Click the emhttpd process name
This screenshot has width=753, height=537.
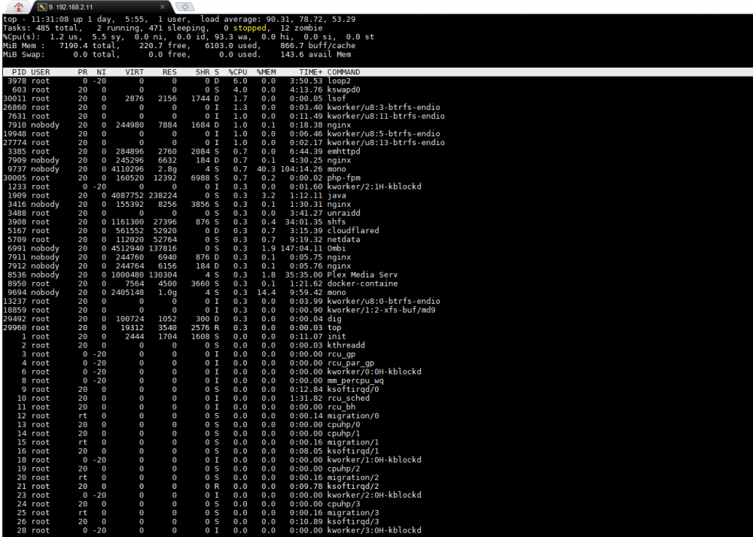pyautogui.click(x=343, y=151)
